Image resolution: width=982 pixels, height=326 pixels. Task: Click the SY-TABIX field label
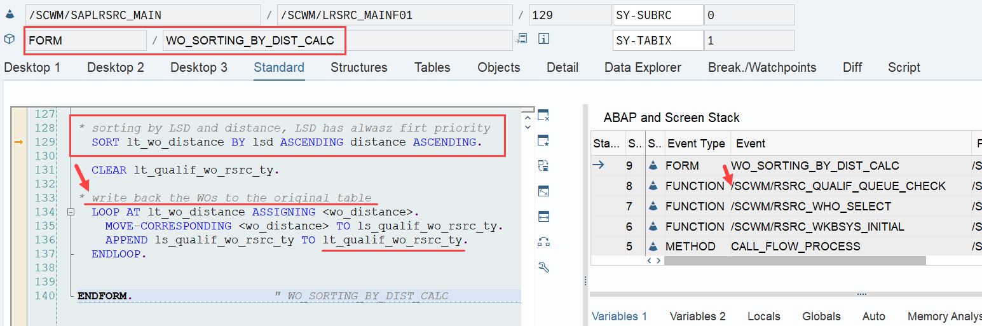(x=658, y=40)
